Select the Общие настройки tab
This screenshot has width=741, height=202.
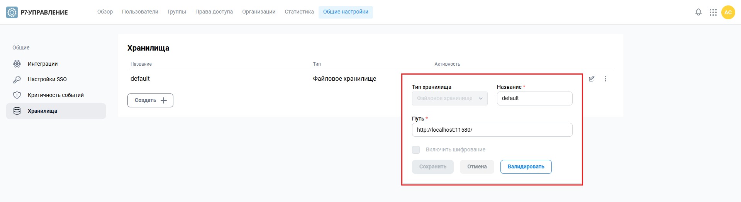click(x=346, y=12)
